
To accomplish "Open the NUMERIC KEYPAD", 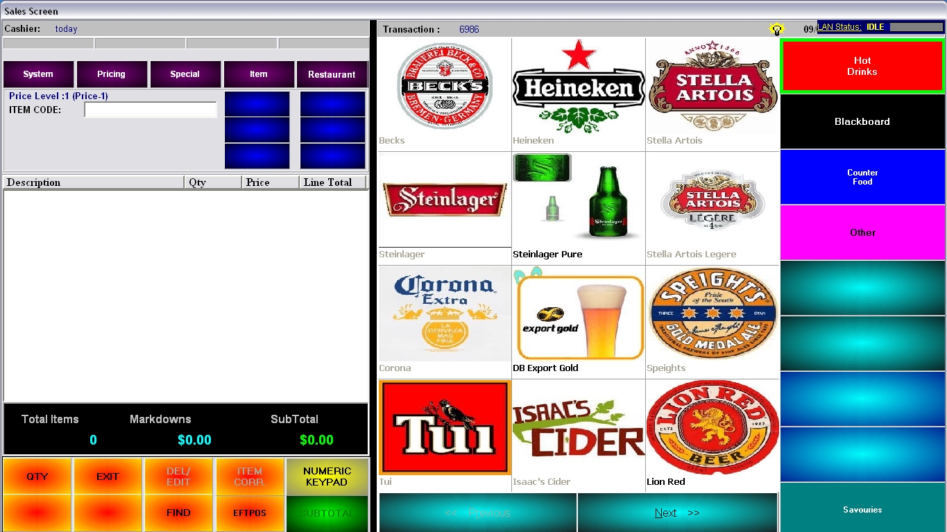I will (327, 476).
